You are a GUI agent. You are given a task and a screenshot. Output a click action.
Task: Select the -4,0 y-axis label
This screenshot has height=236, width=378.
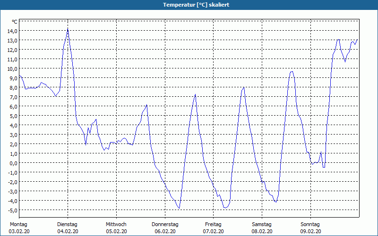coord(13,201)
